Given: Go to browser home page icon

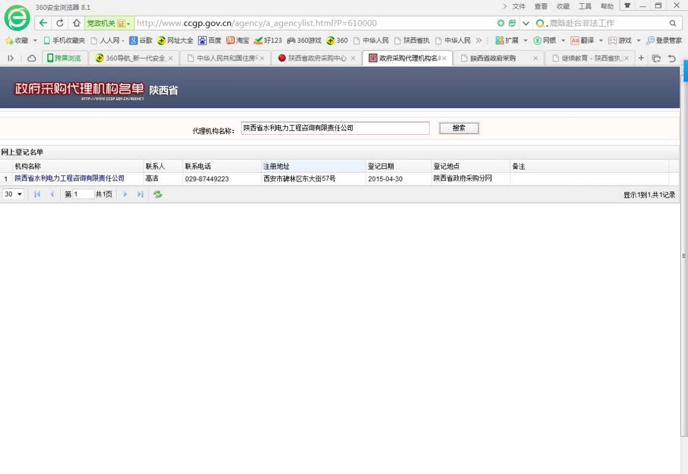Looking at the screenshot, I should (x=77, y=23).
